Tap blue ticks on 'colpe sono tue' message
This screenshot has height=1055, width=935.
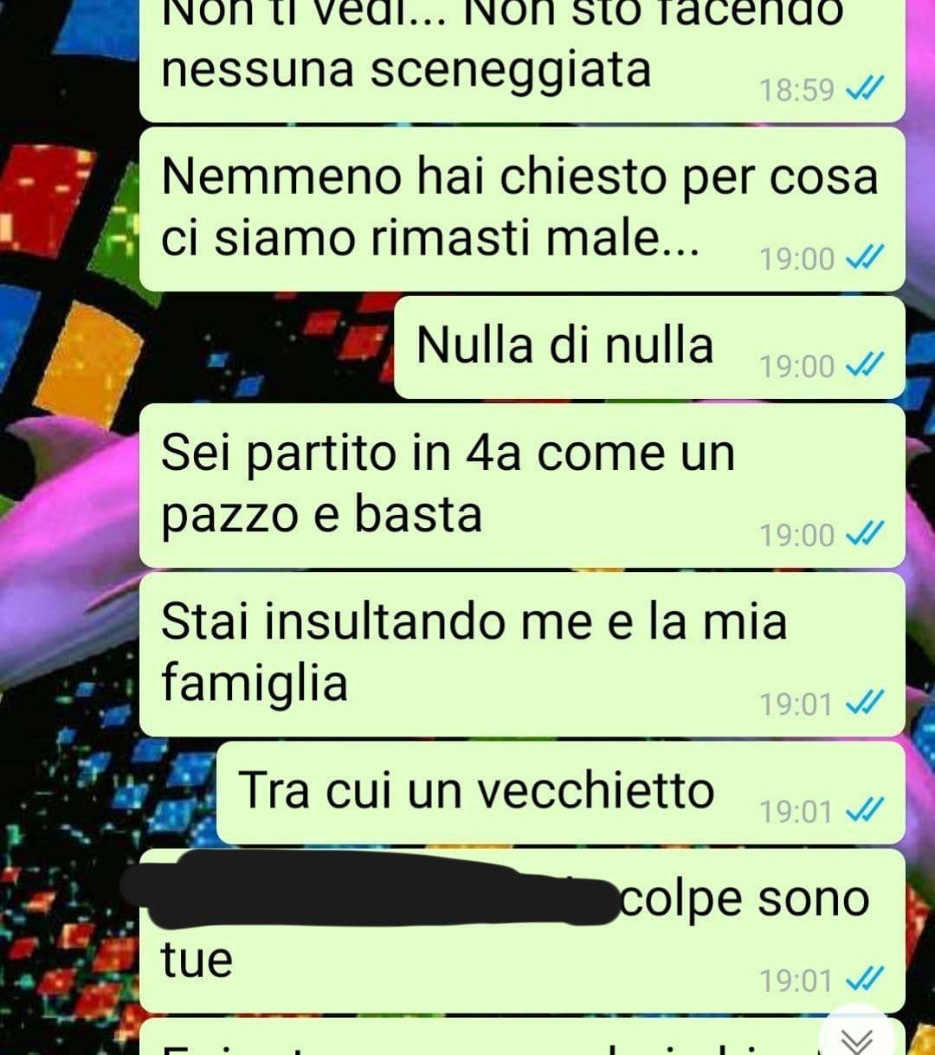pyautogui.click(x=863, y=980)
